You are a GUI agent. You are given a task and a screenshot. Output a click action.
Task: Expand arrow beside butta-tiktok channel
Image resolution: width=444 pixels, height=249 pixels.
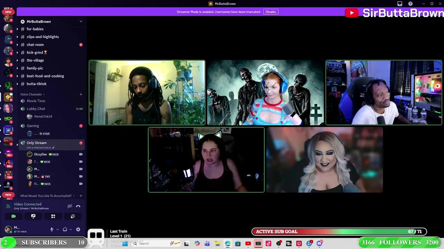point(17,84)
